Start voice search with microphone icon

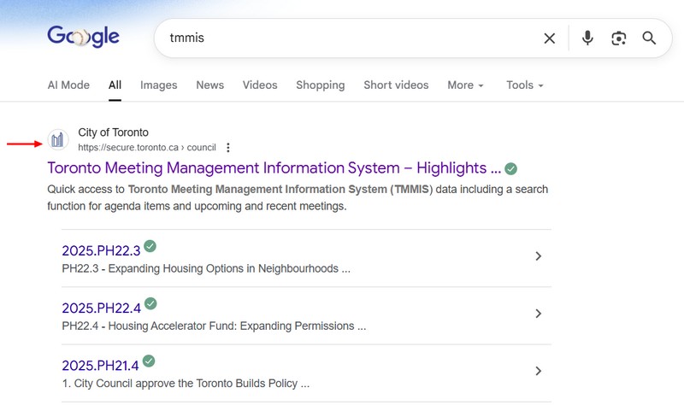[587, 38]
